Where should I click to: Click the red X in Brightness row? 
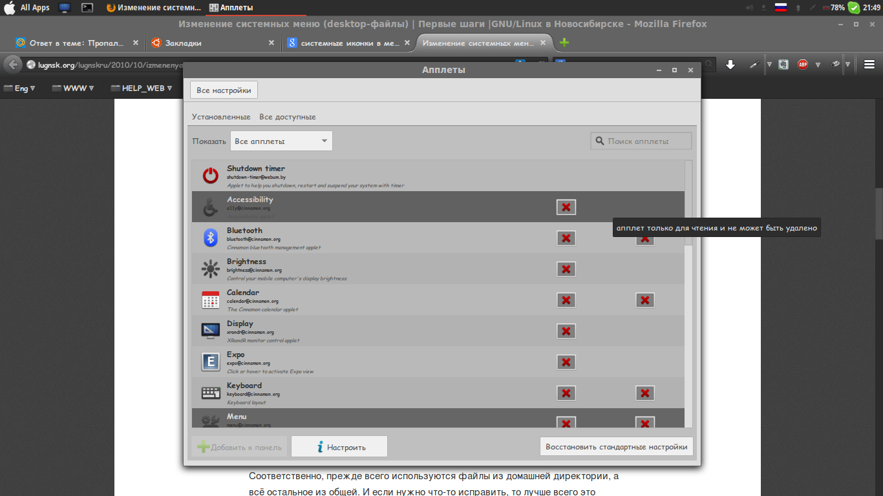pos(566,269)
